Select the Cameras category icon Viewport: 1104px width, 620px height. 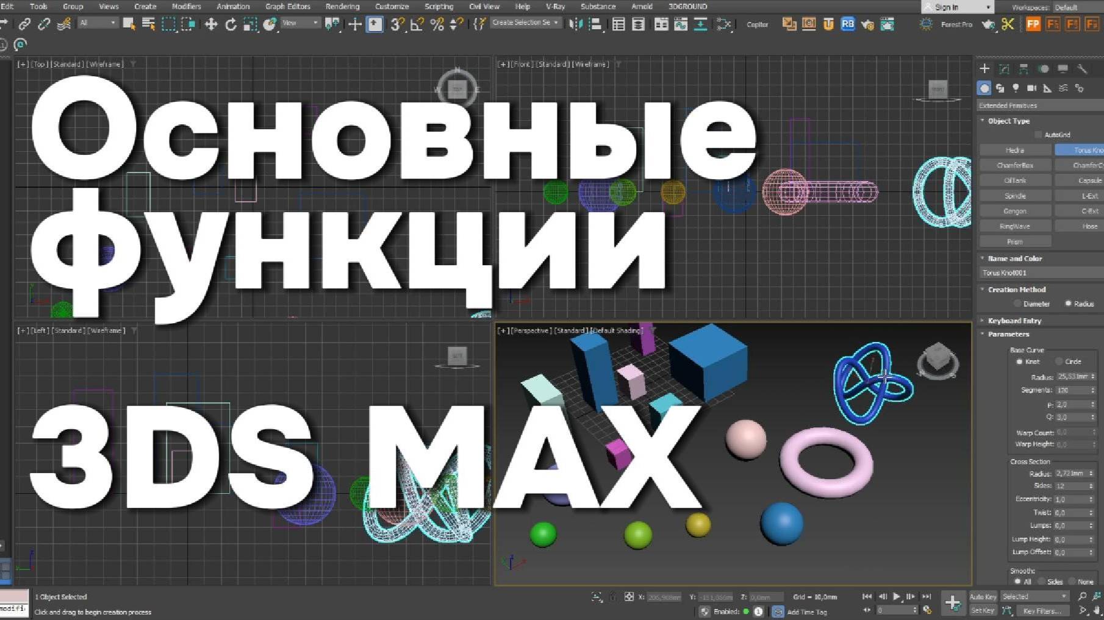click(x=1031, y=88)
